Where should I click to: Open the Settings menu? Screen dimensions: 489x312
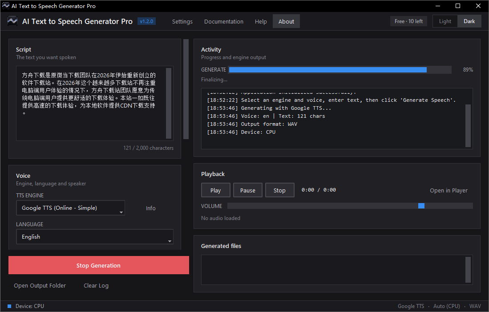182,21
